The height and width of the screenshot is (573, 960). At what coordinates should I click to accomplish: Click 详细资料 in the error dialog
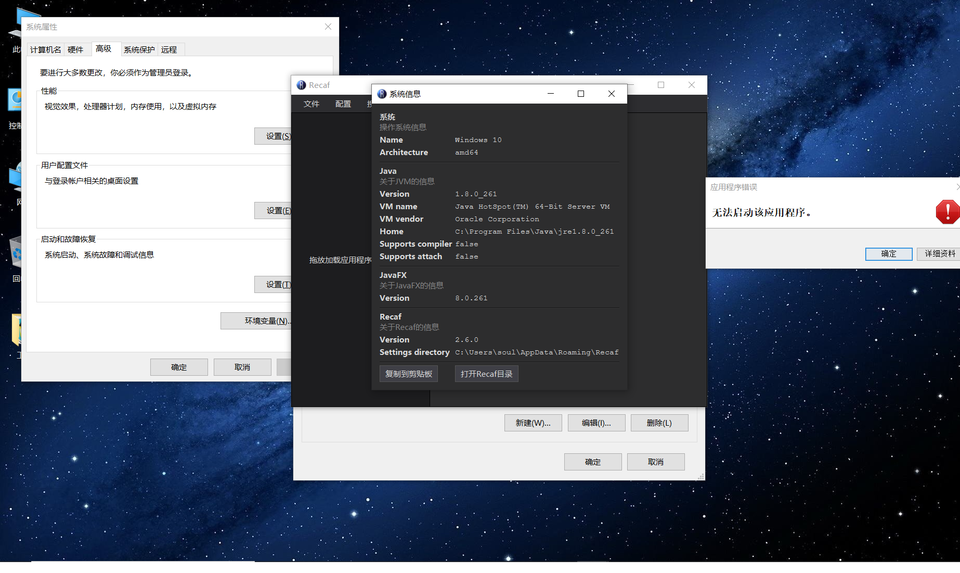tap(940, 253)
